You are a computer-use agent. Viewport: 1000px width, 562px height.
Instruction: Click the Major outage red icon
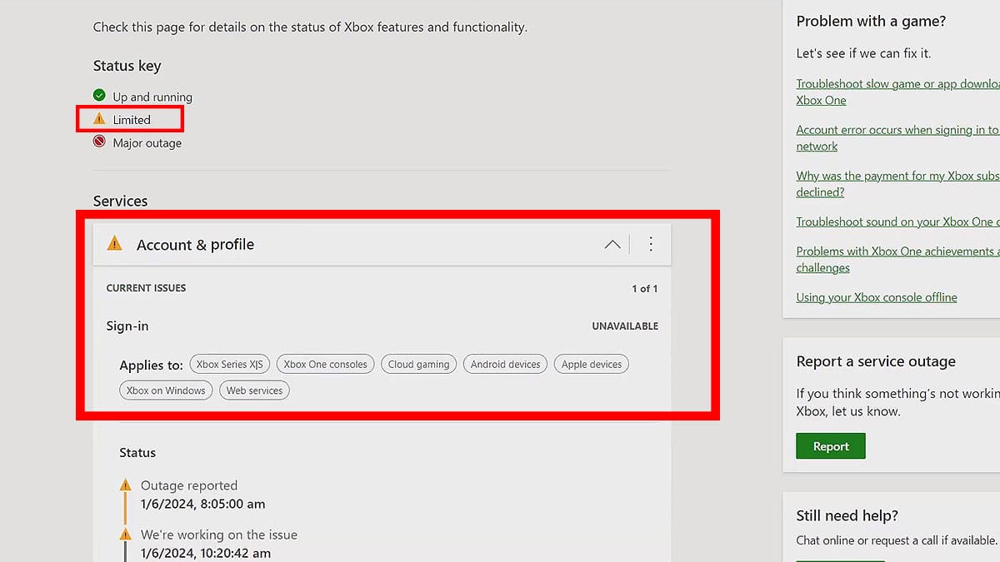tap(99, 142)
